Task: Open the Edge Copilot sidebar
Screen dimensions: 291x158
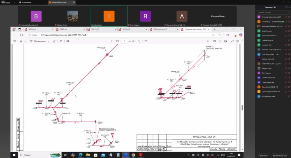Action: click(x=240, y=35)
